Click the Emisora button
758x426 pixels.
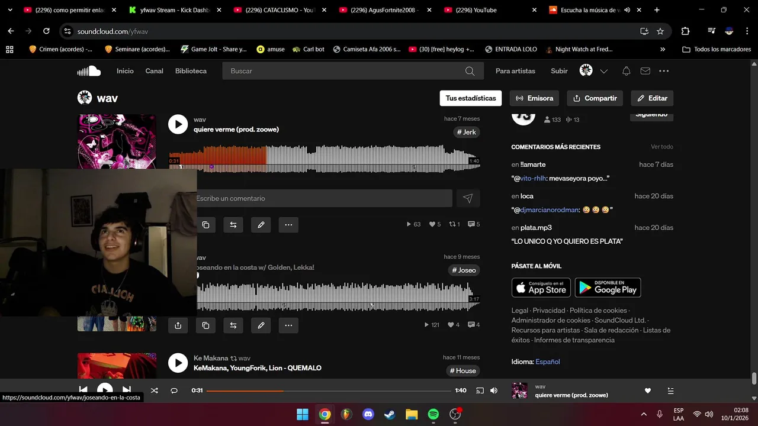[535, 98]
